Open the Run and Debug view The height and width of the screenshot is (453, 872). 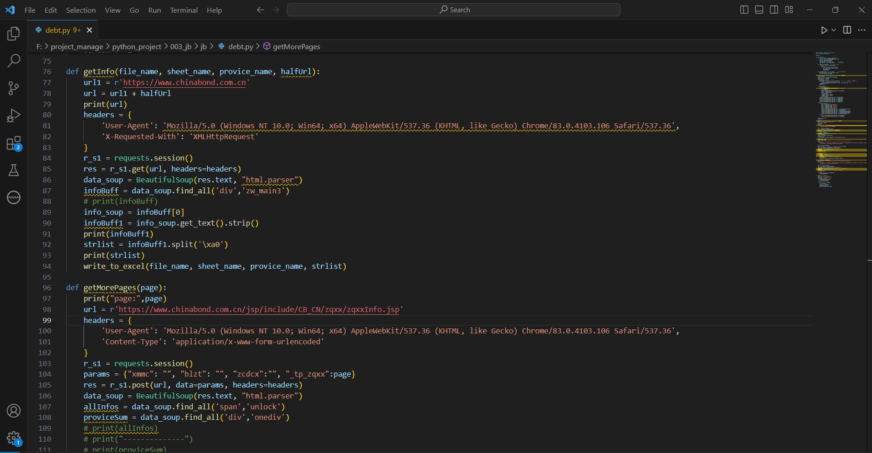click(14, 116)
